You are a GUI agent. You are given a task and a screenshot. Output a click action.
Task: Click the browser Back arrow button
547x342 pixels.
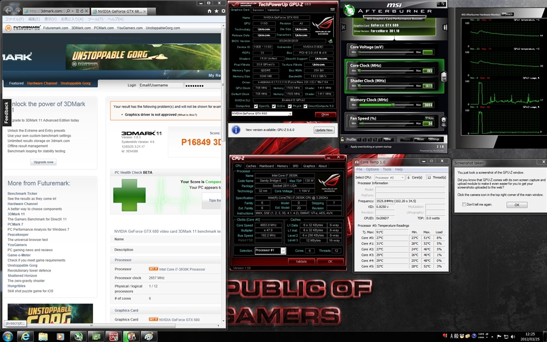[9, 11]
